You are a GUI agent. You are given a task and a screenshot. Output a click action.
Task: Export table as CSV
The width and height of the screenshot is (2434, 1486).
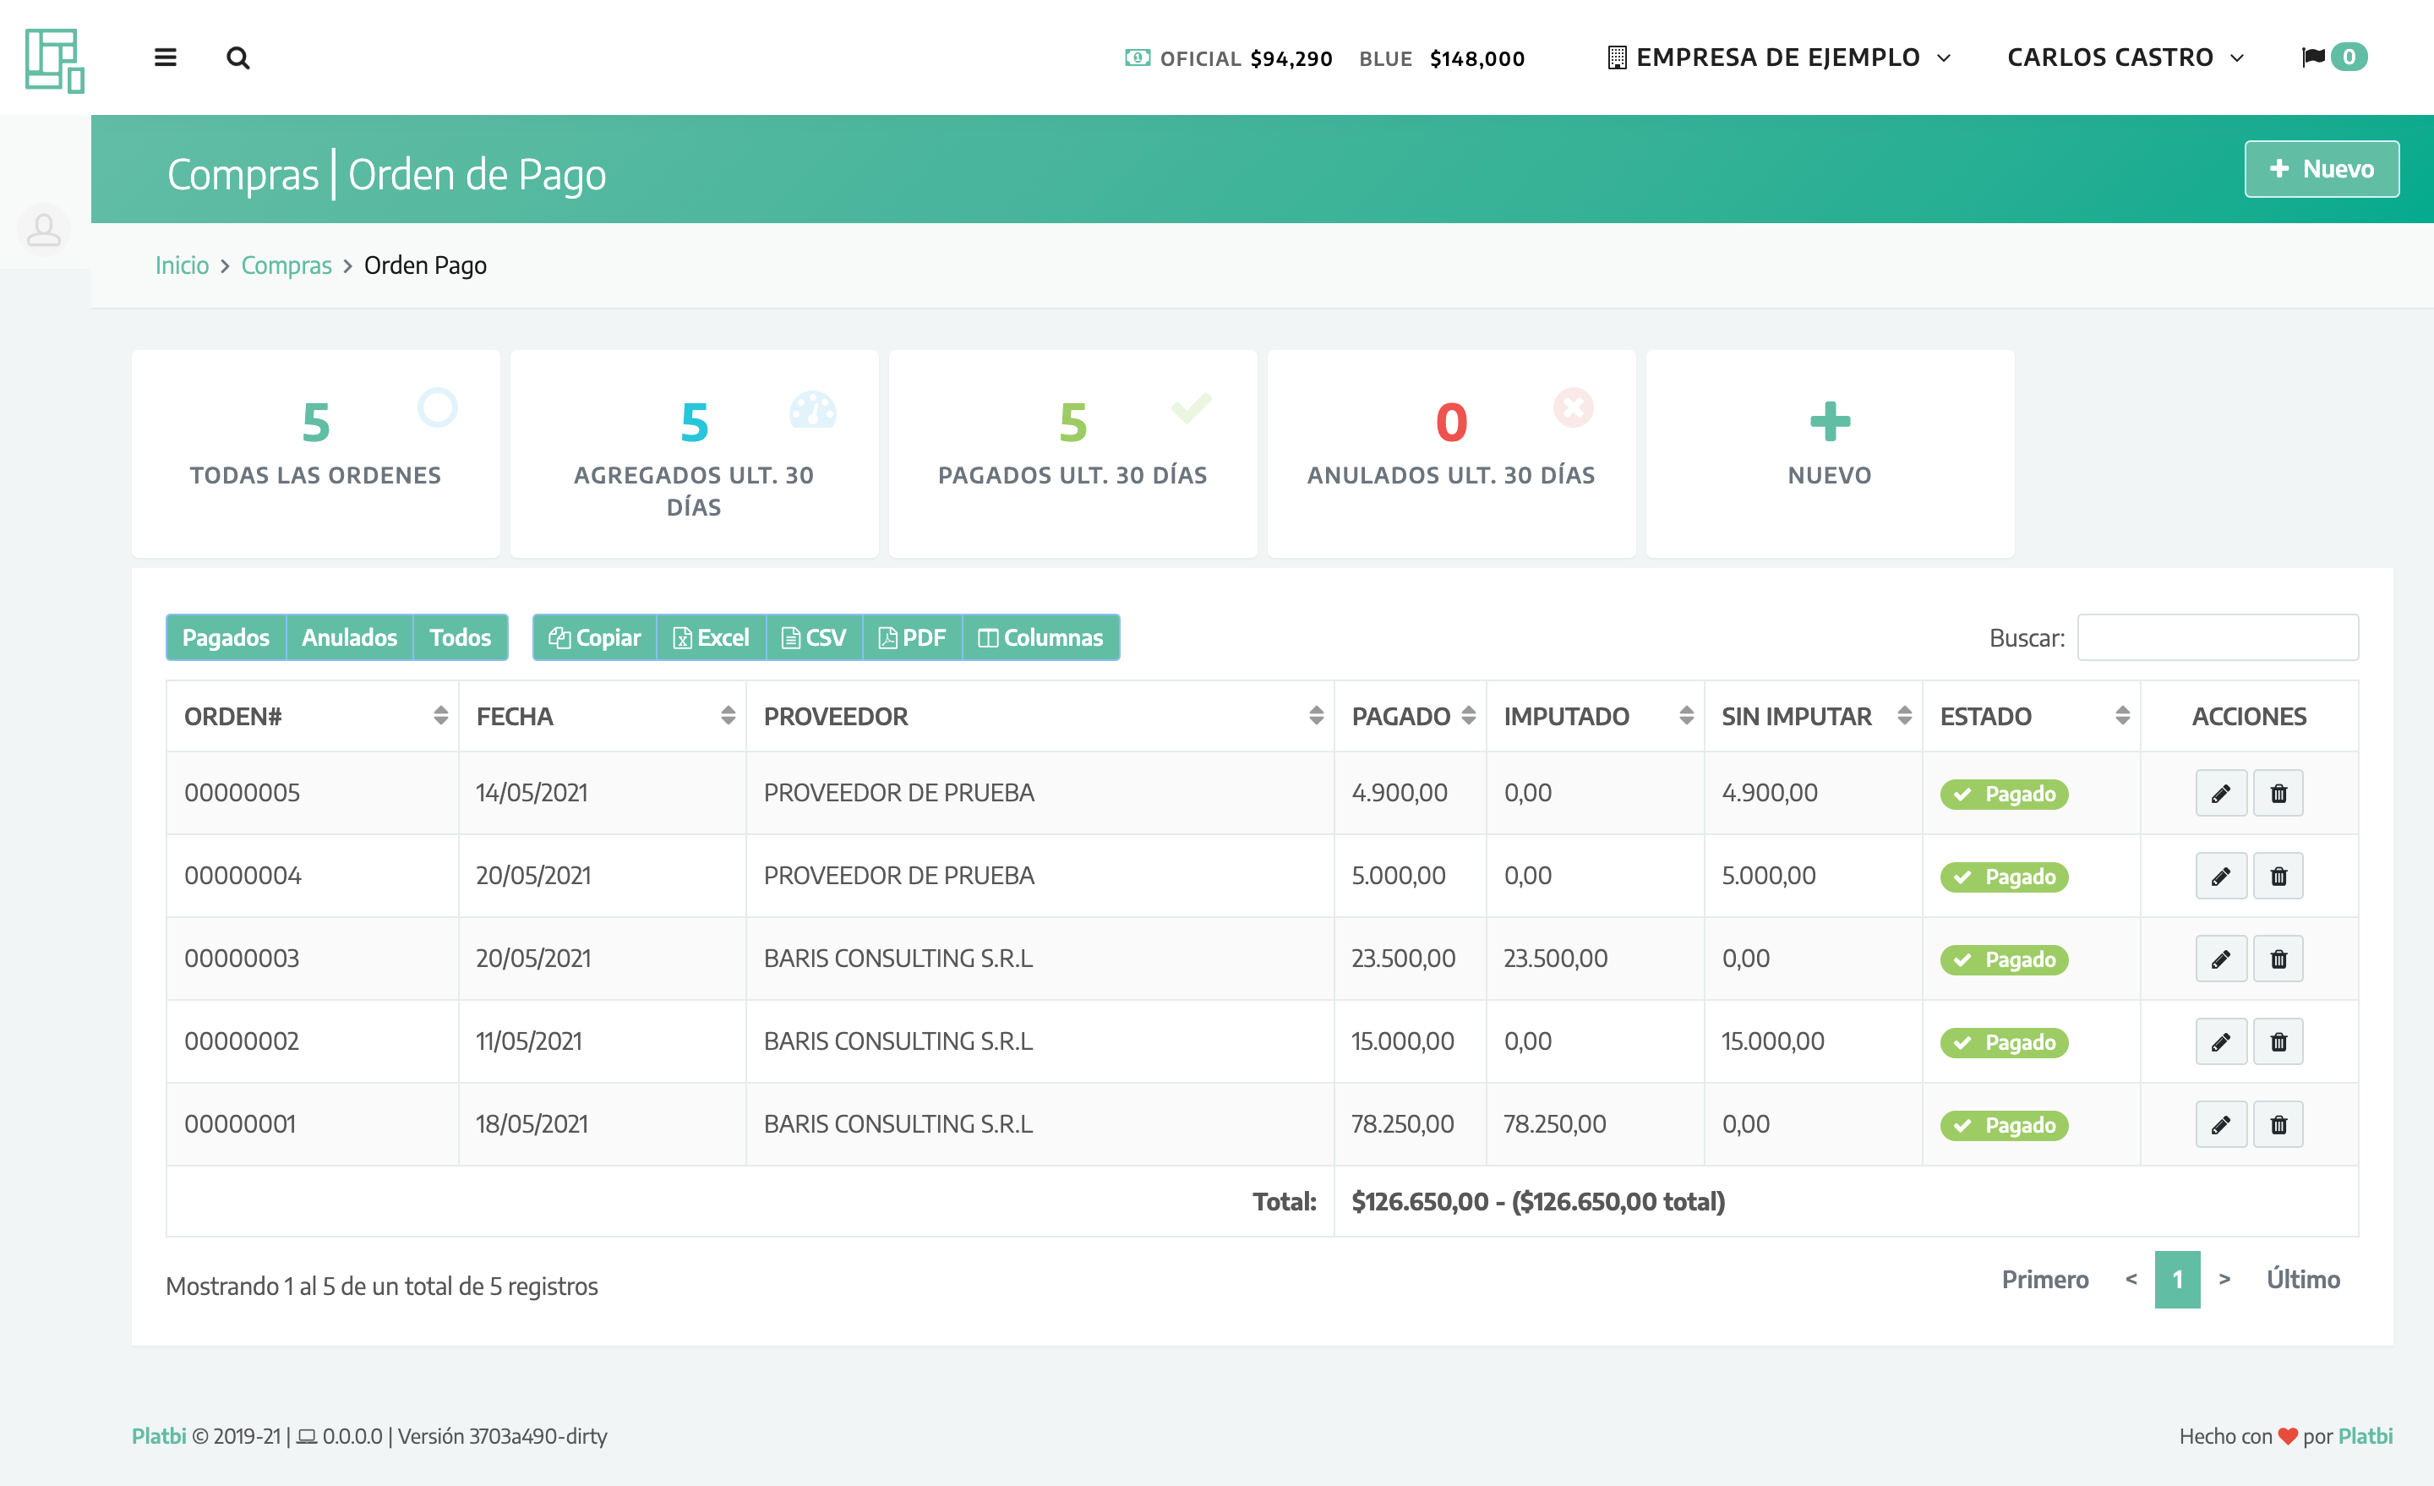[814, 638]
